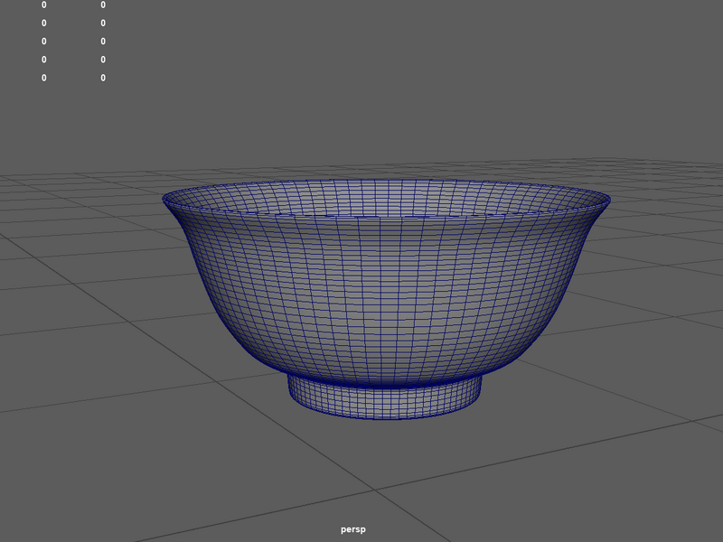Pick the inner rim surface of the bowl
The width and height of the screenshot is (723, 542).
pyautogui.click(x=387, y=197)
